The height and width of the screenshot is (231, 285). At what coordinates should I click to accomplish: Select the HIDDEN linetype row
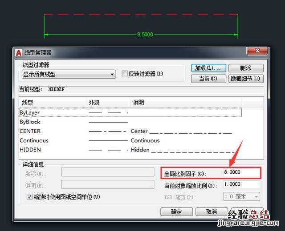(x=130, y=150)
